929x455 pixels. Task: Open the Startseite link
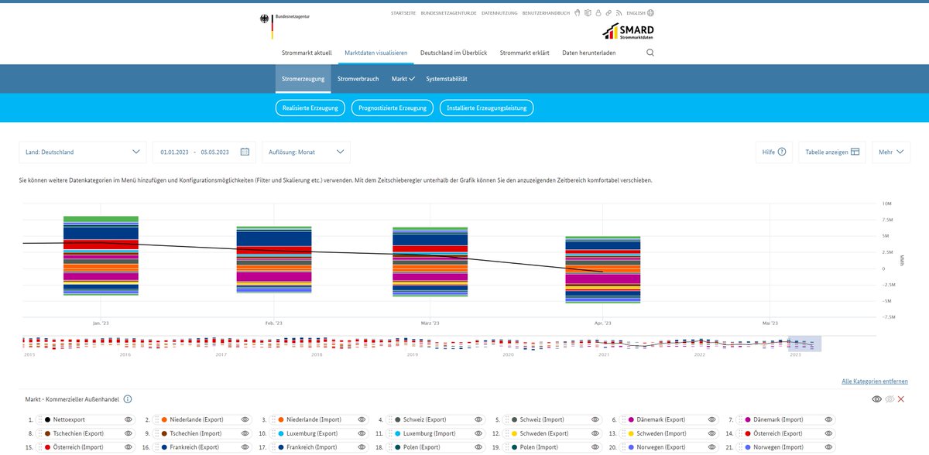403,13
